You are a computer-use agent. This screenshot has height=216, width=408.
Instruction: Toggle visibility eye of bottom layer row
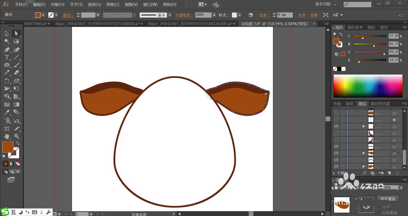pyautogui.click(x=336, y=166)
